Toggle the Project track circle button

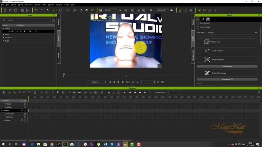pos(25,104)
